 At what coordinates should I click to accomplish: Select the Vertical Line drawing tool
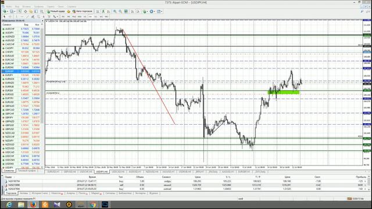(x=16, y=17)
